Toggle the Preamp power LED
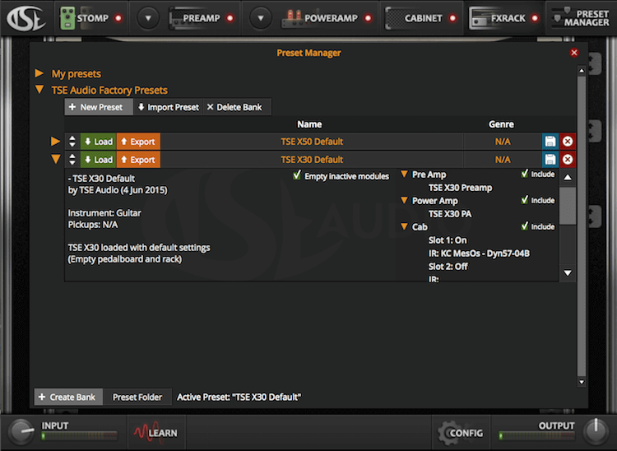617x451 pixels. pos(230,18)
